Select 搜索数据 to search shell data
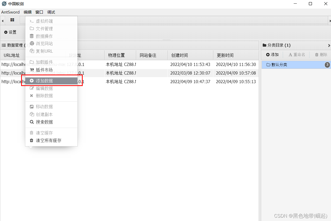This screenshot has width=331, height=221. pyautogui.click(x=44, y=122)
